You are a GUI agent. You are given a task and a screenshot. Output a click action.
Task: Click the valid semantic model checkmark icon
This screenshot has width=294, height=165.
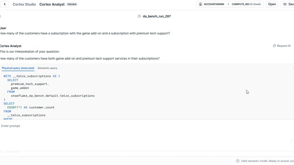click(x=238, y=161)
